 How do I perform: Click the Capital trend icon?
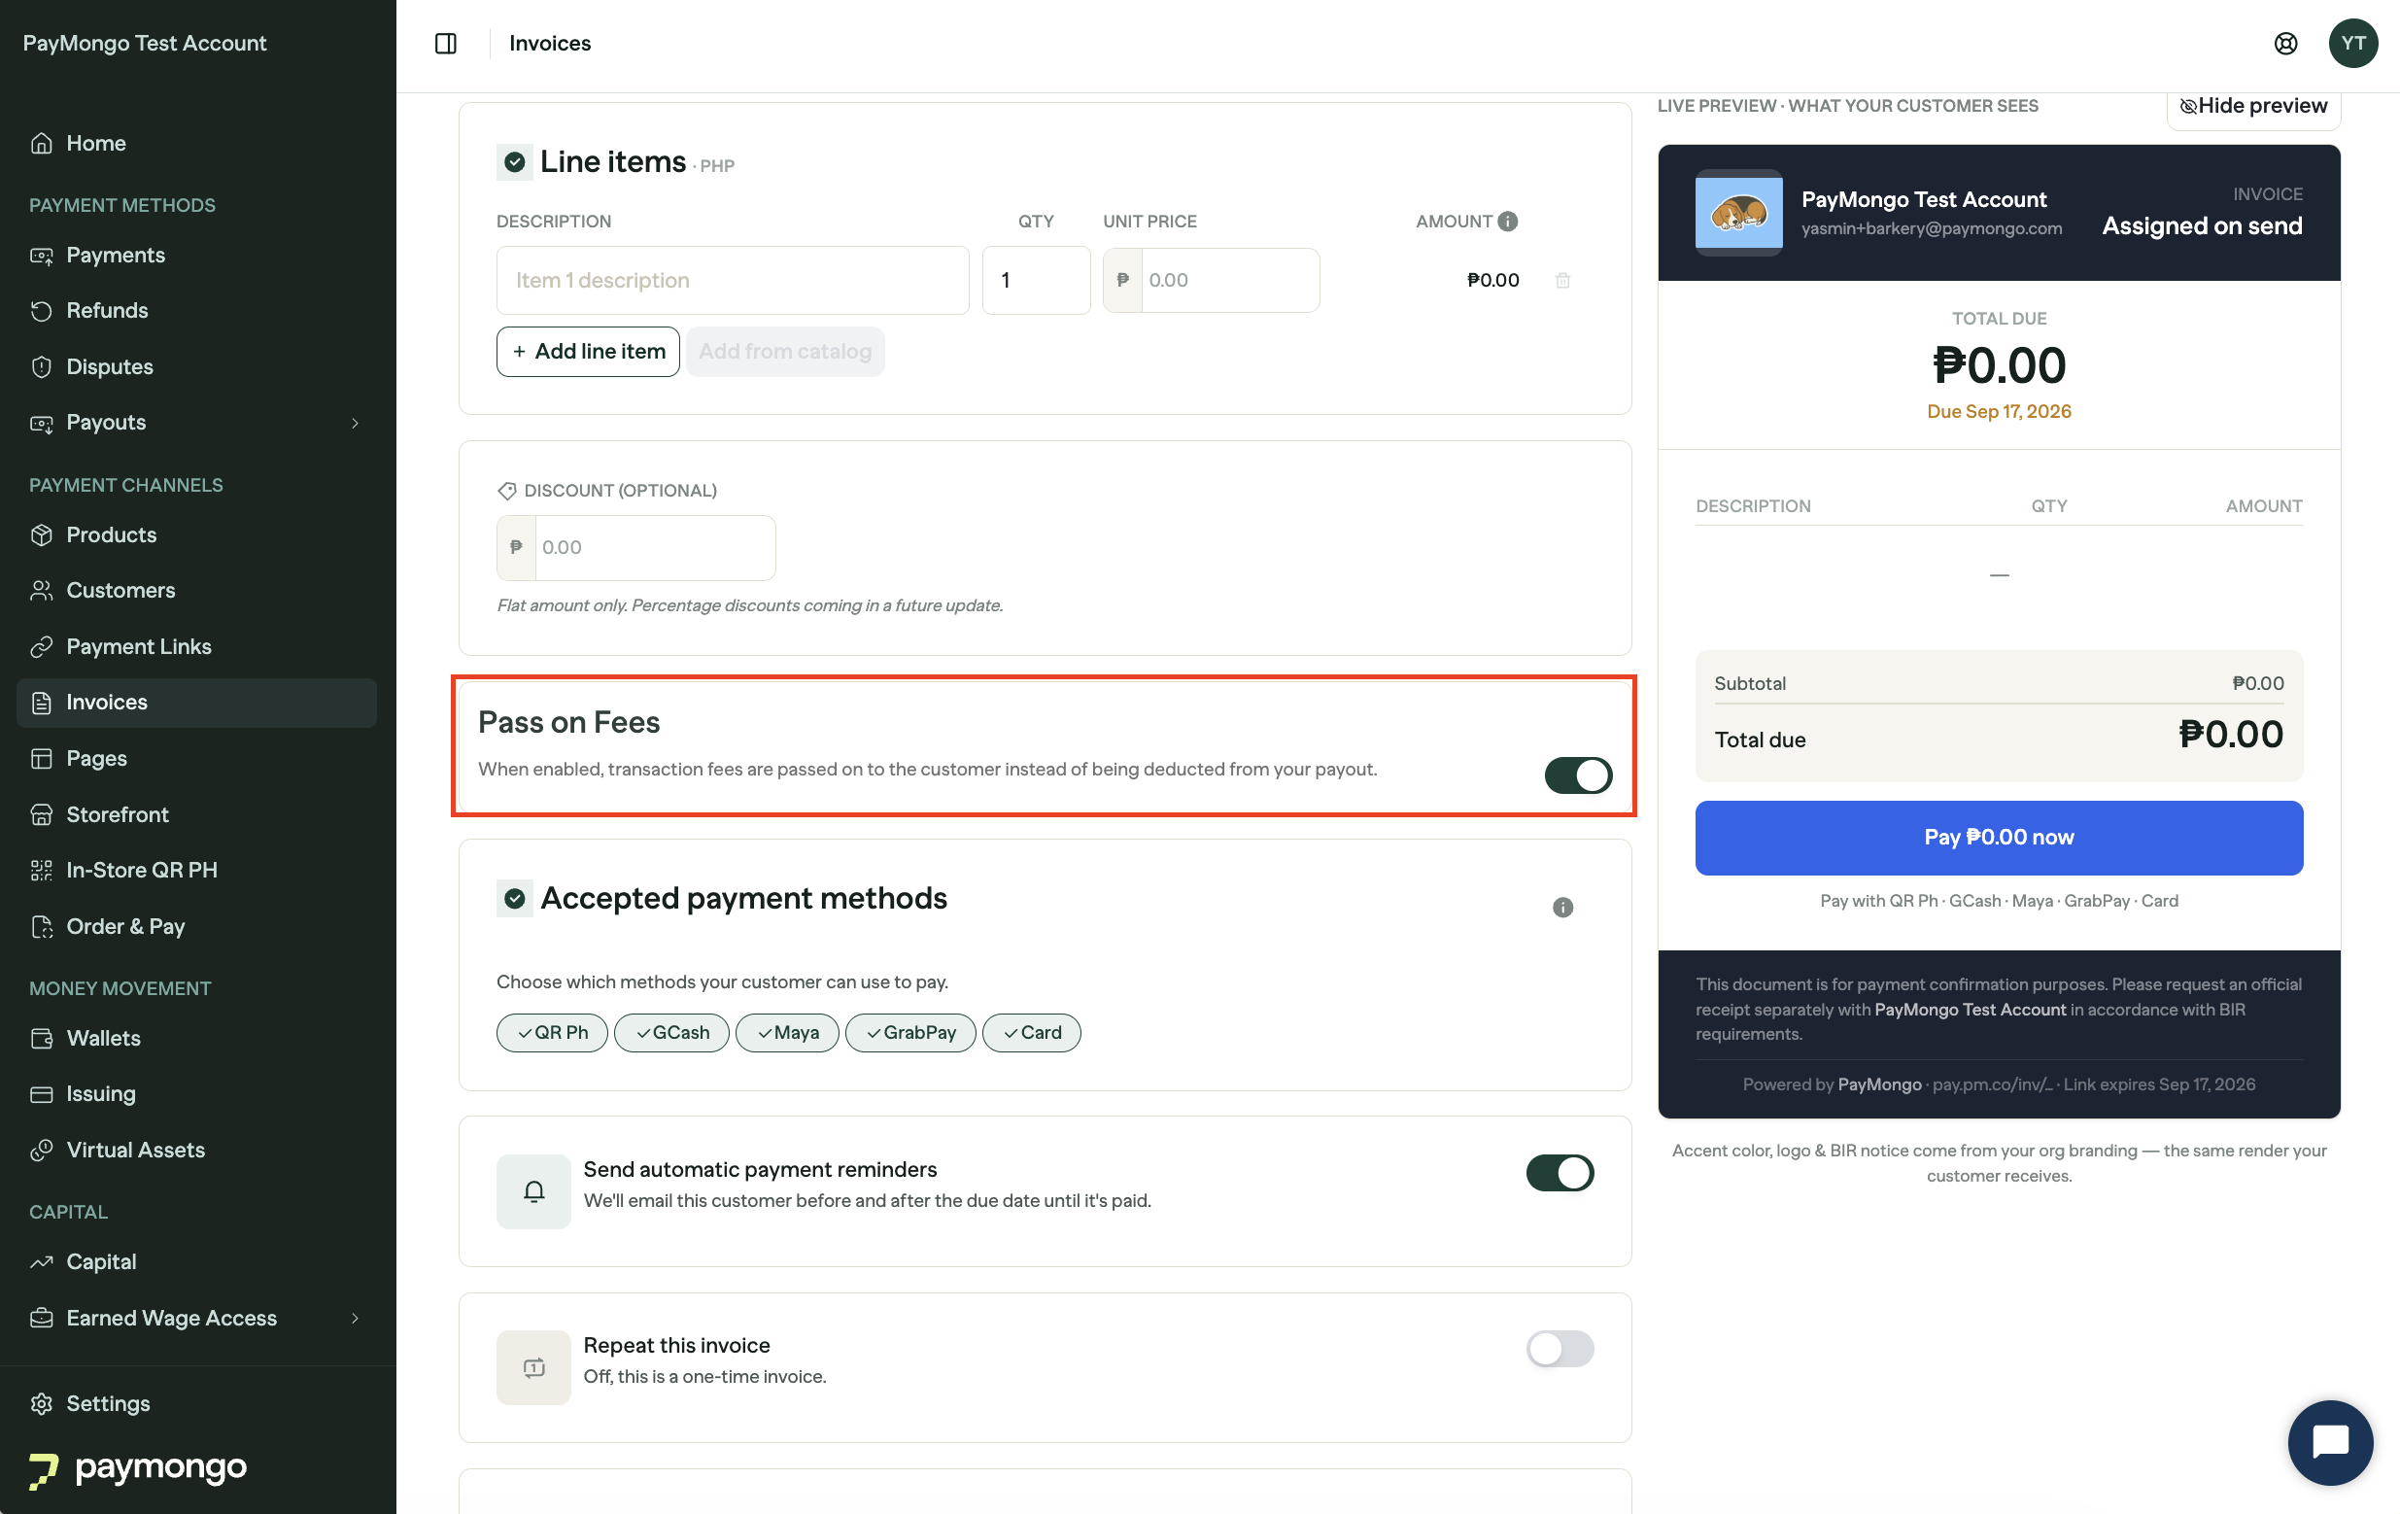pos(41,1263)
